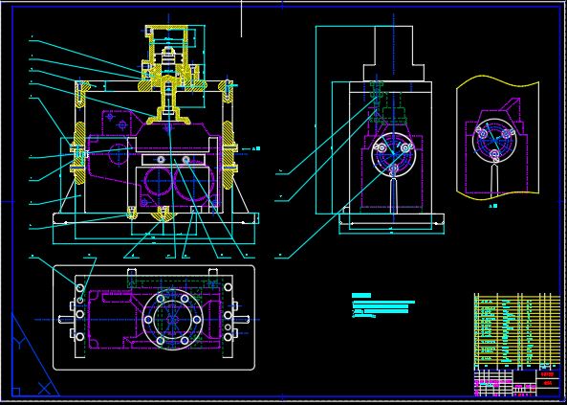Select the yellow parts list table
The image size is (567, 405).
coord(517,331)
